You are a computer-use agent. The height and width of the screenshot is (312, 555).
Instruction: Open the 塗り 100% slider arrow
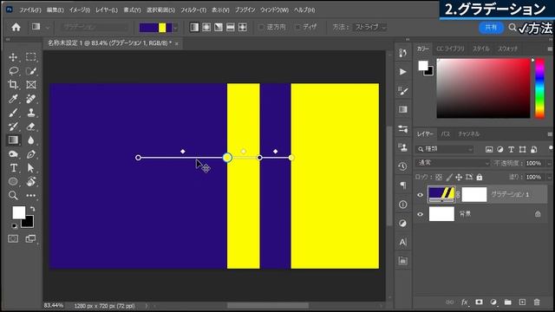[x=549, y=177]
